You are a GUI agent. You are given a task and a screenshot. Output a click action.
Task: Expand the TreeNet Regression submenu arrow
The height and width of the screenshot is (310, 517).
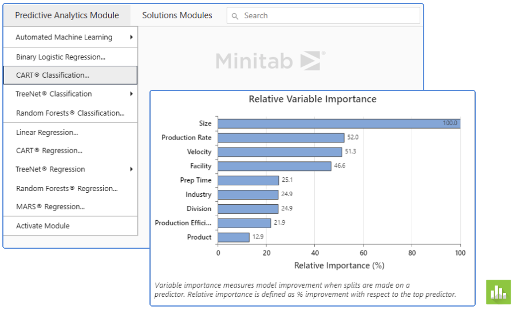coord(131,169)
